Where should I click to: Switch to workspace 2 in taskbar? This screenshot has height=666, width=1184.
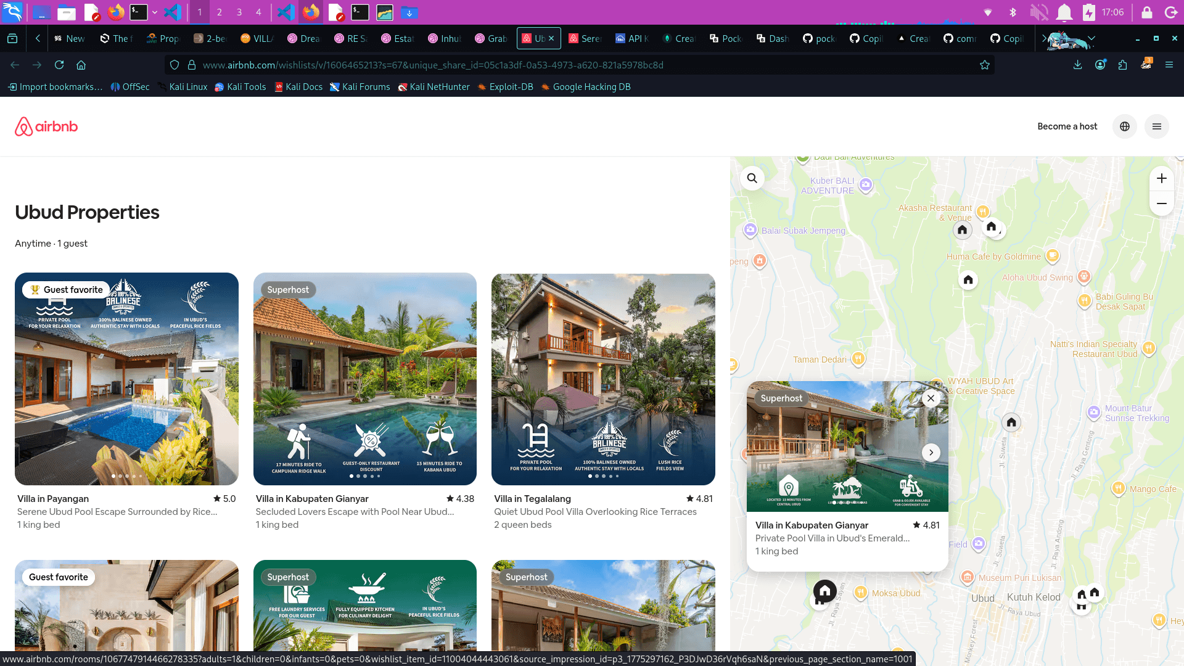(x=220, y=12)
